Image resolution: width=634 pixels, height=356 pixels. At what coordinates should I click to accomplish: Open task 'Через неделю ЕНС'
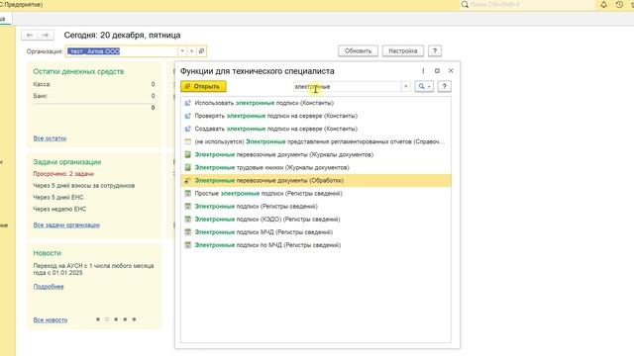59,209
